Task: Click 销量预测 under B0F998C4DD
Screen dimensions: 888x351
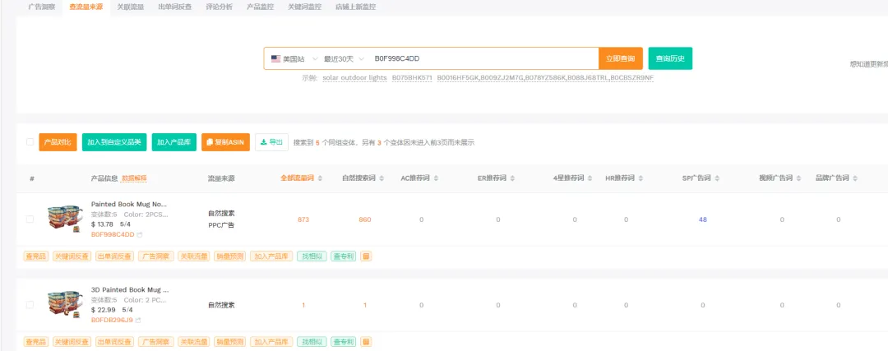Action: coord(230,256)
